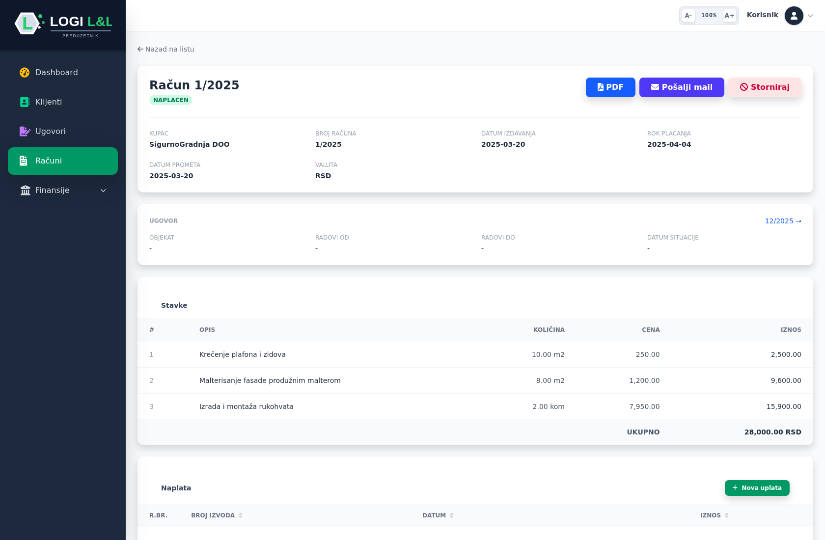Click the R.BR. column header
This screenshot has width=825, height=540.
[x=158, y=515]
